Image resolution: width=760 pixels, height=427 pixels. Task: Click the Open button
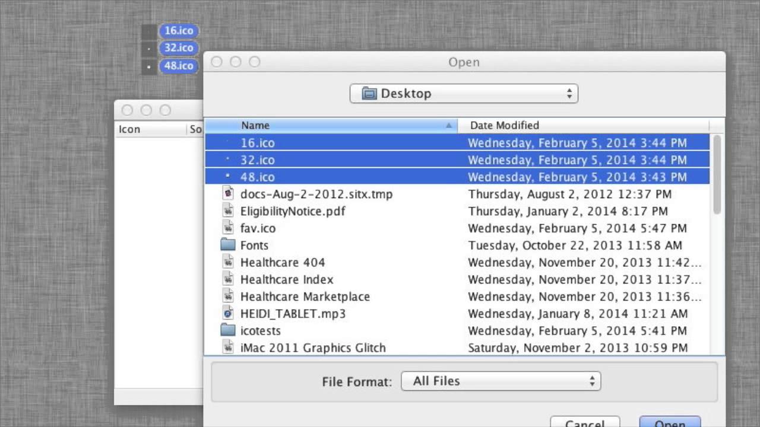point(670,423)
